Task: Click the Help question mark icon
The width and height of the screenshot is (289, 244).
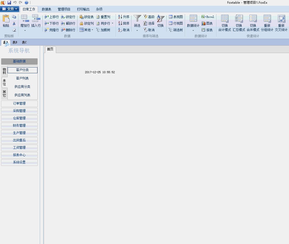Action: (26, 3)
